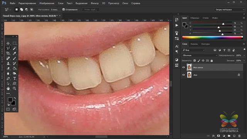Toggle lock transparent pixels
The image size is (247, 139).
coord(195,61)
